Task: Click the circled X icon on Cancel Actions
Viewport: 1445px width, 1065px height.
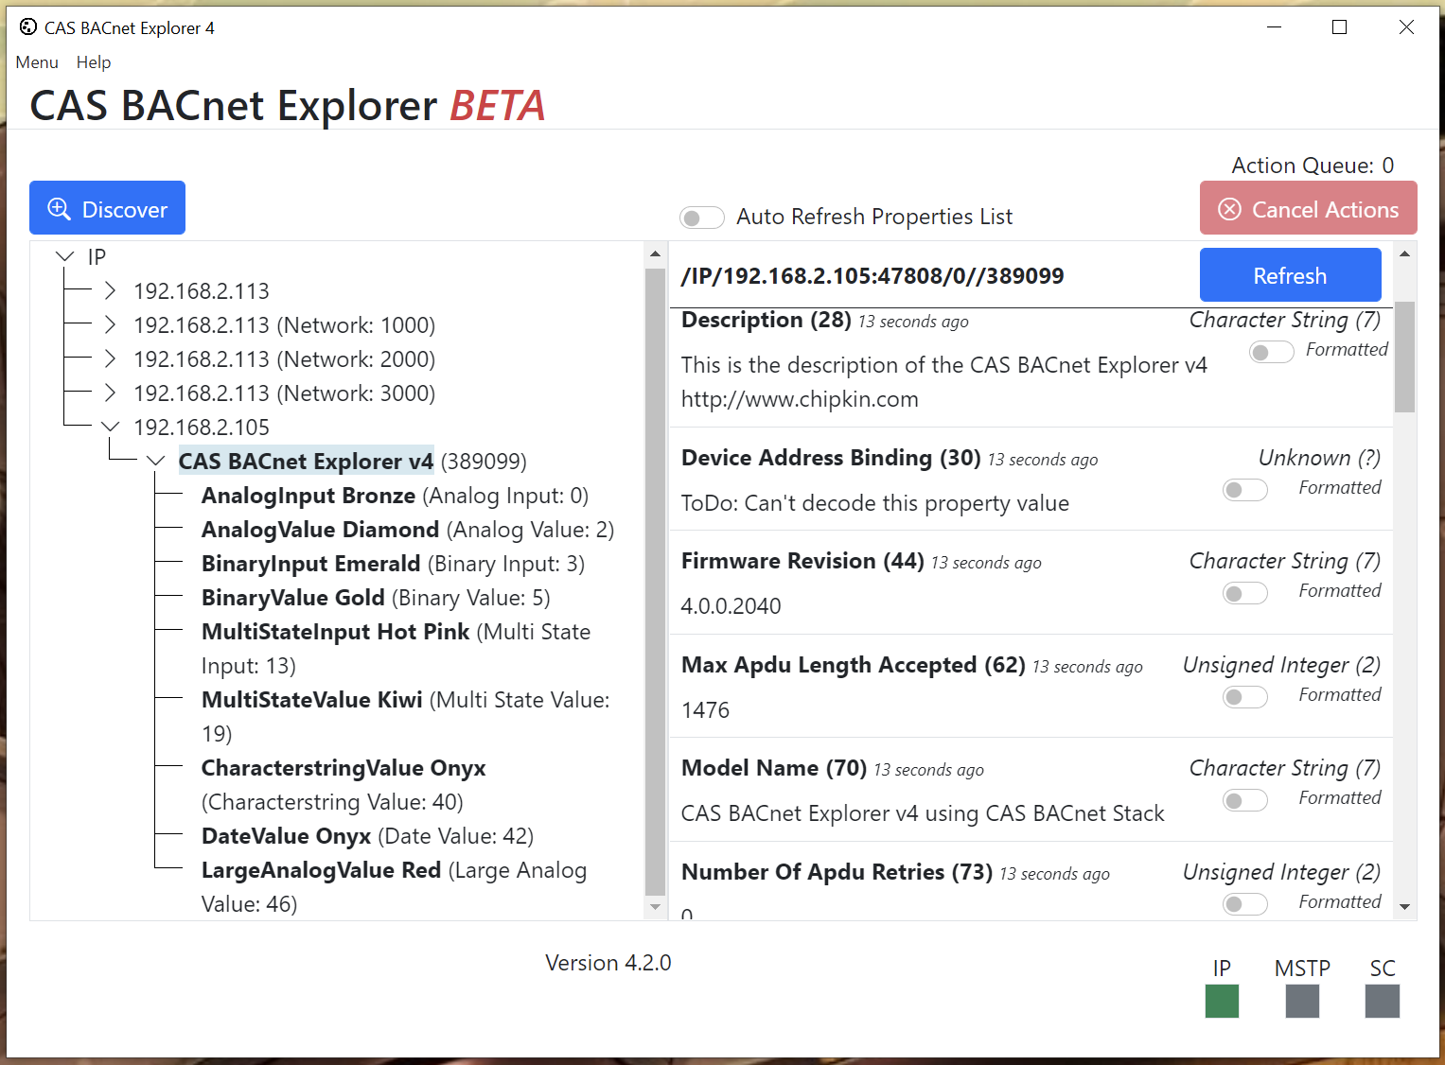Action: [1229, 209]
